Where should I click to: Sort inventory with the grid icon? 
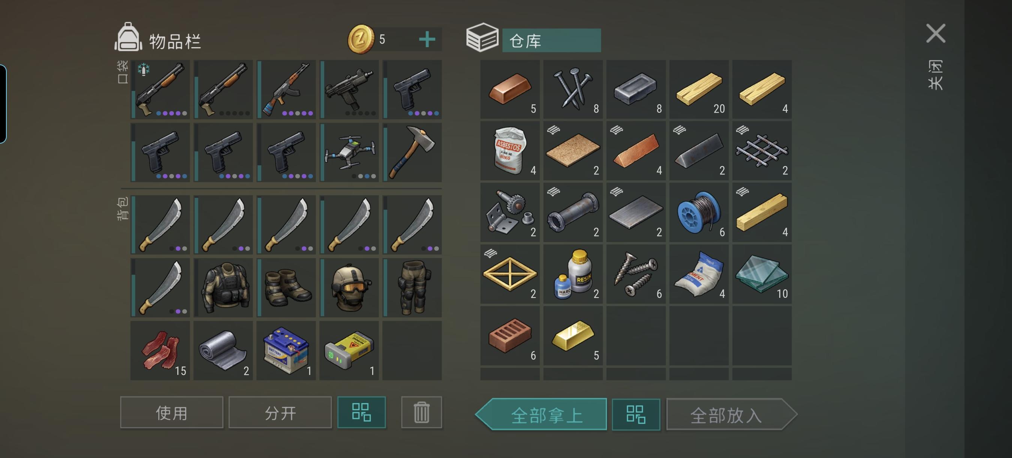pos(361,412)
